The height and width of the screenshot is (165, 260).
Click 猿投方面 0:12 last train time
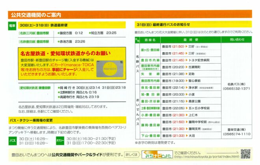pos(70,33)
